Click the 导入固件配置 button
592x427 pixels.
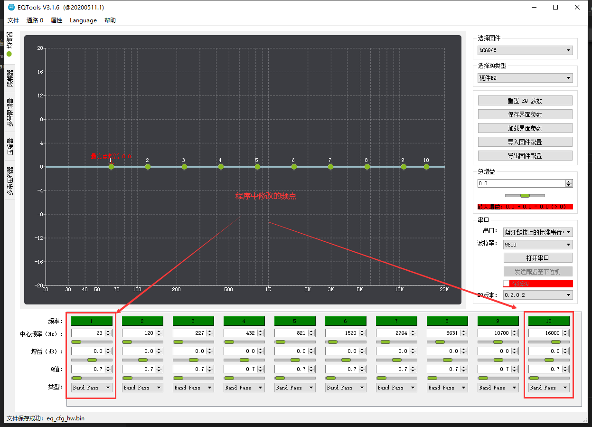coord(525,142)
